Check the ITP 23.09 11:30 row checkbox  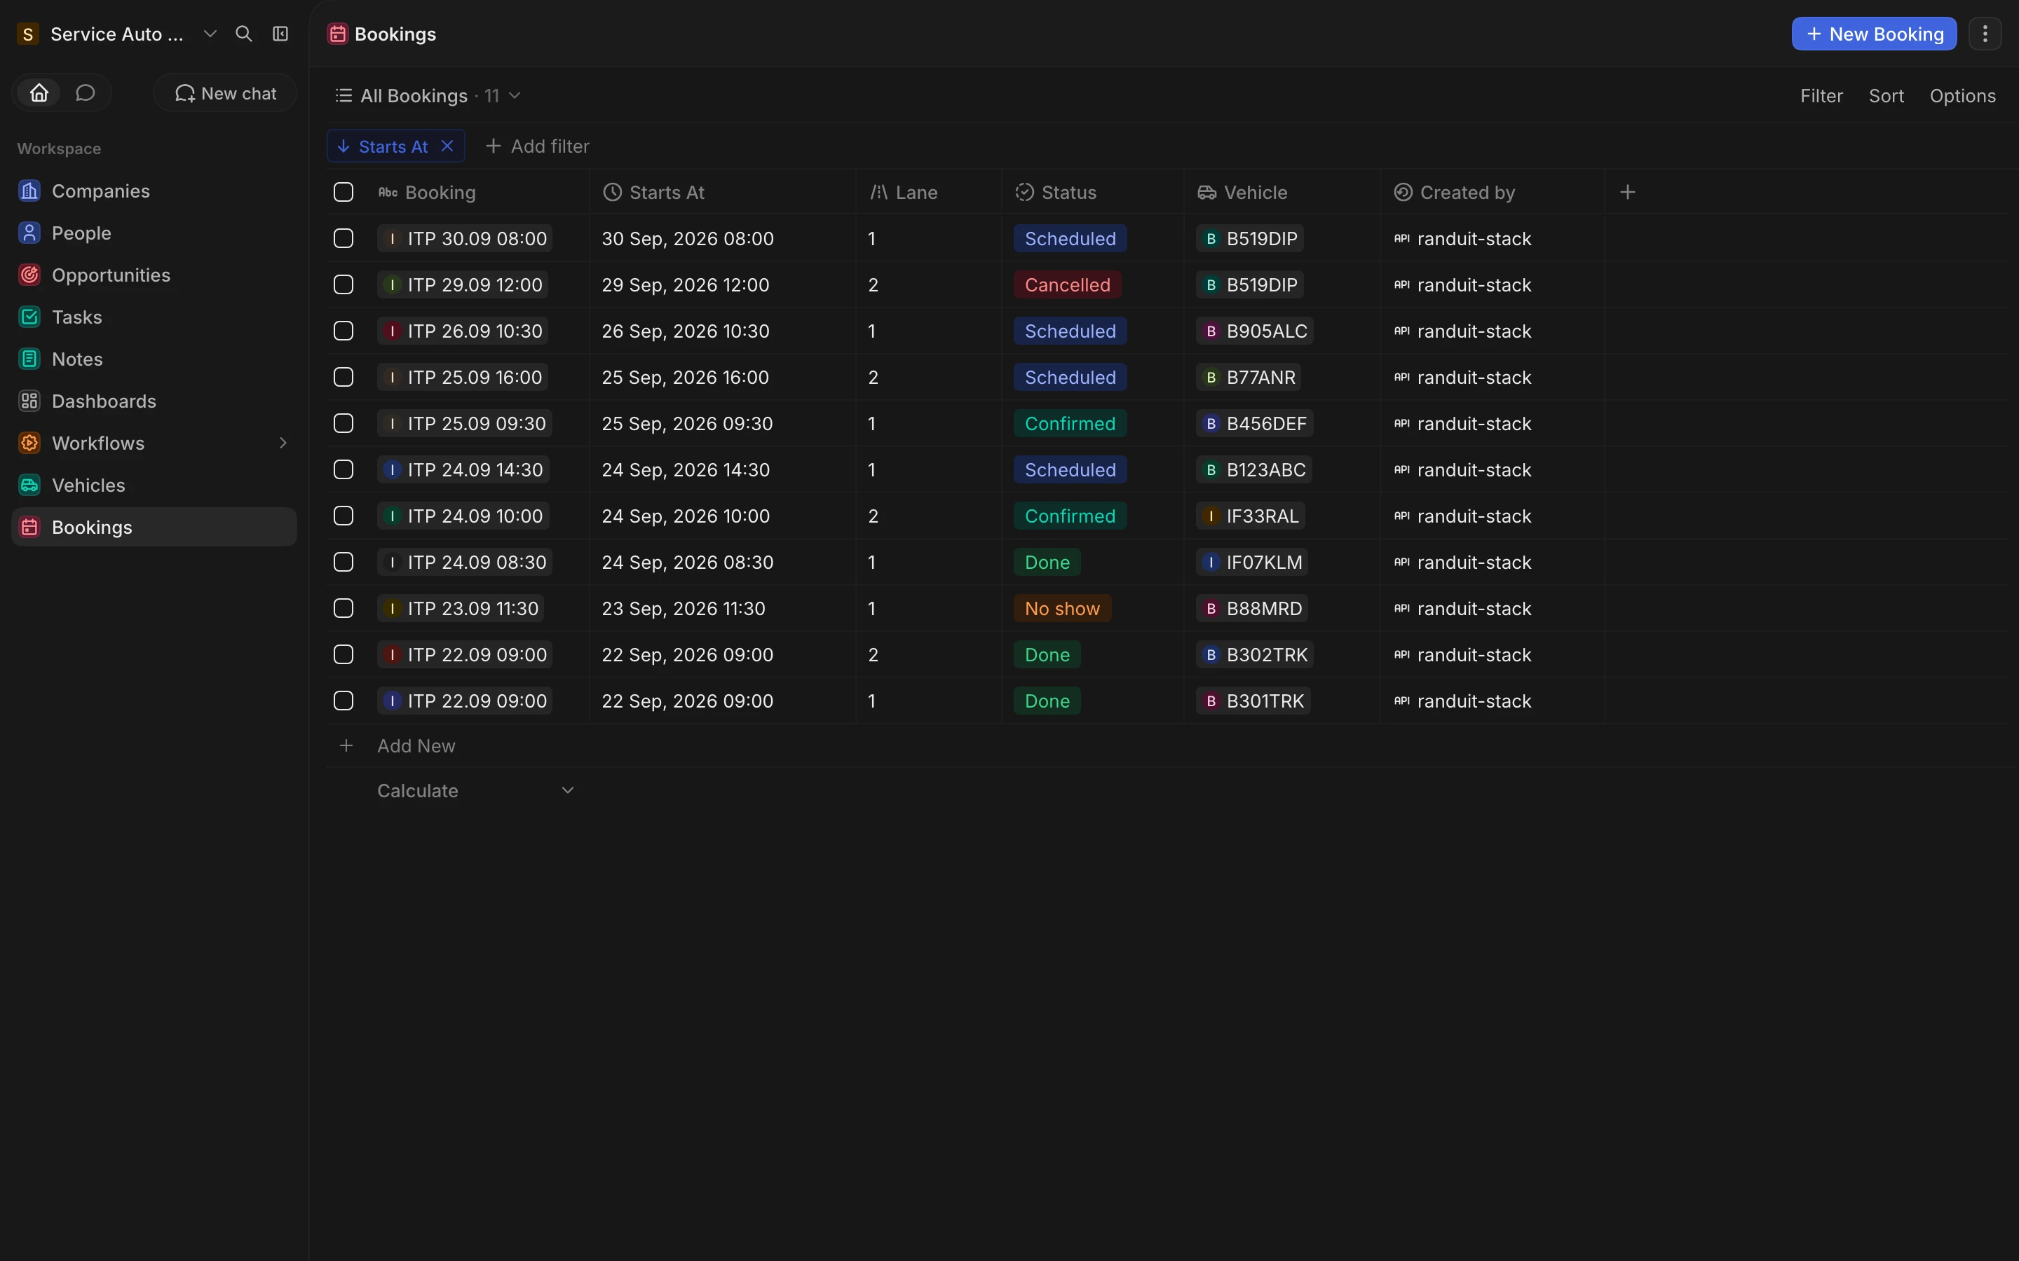(x=344, y=609)
